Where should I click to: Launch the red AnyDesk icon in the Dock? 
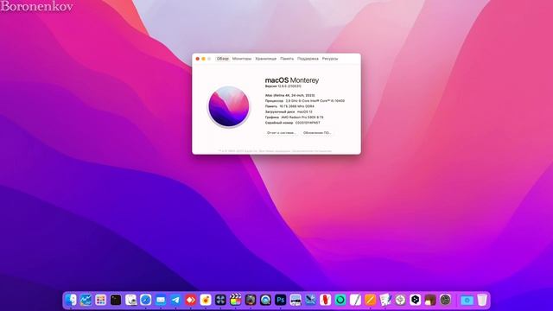pos(191,300)
